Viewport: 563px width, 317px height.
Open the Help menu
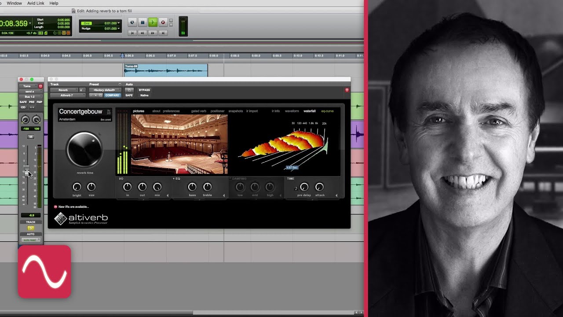[x=54, y=3]
